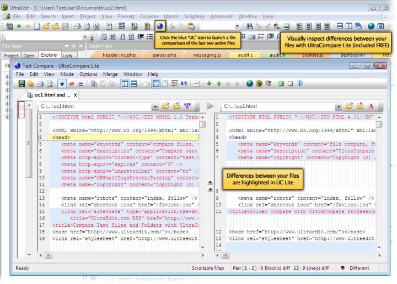Click the gray play arrow to start compare
The width and height of the screenshot is (397, 284).
210,106
